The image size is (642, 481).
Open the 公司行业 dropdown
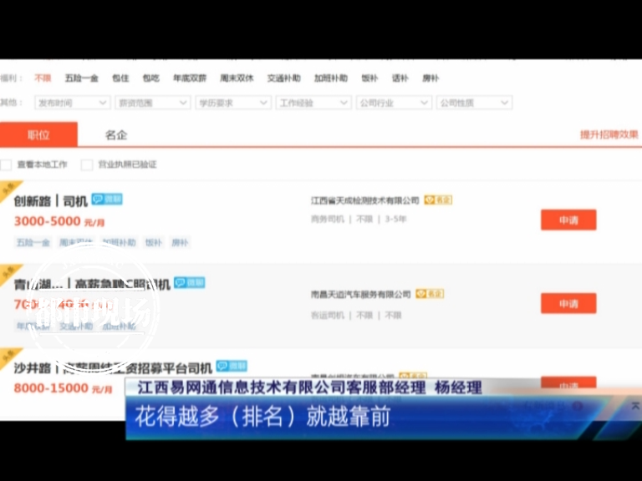[x=394, y=103]
